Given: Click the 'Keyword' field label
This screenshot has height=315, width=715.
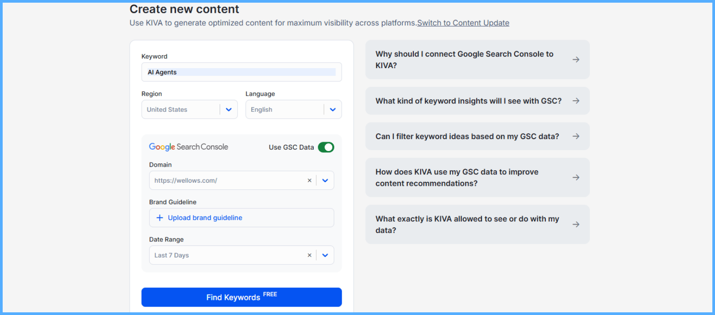Looking at the screenshot, I should 155,56.
